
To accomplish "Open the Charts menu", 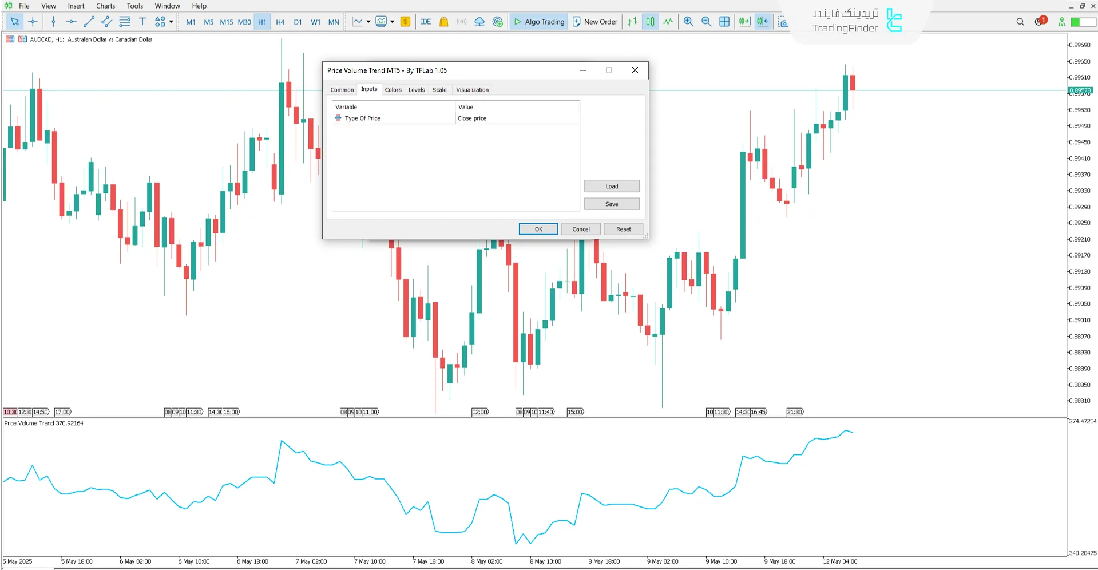I will coord(105,6).
